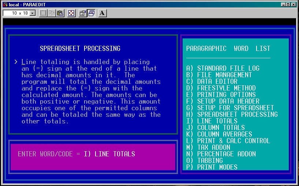Select B) FILE MANAGEMENT entry
The image size is (299, 186).
pos(219,75)
